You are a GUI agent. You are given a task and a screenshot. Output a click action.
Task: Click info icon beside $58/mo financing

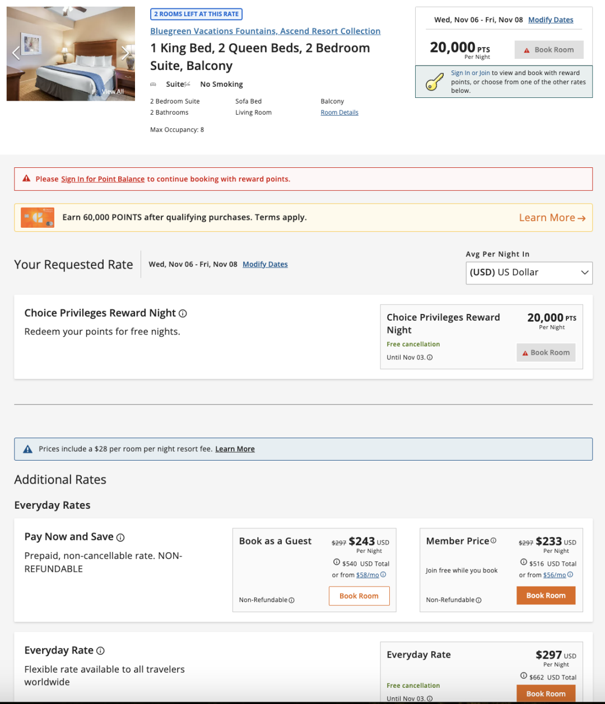click(x=383, y=575)
